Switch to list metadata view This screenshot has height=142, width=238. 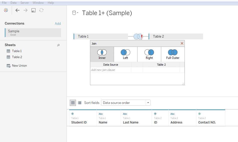coord(79,103)
